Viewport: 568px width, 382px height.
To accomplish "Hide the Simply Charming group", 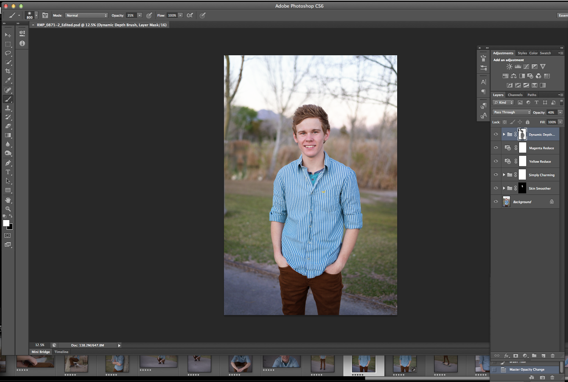I will (496, 175).
